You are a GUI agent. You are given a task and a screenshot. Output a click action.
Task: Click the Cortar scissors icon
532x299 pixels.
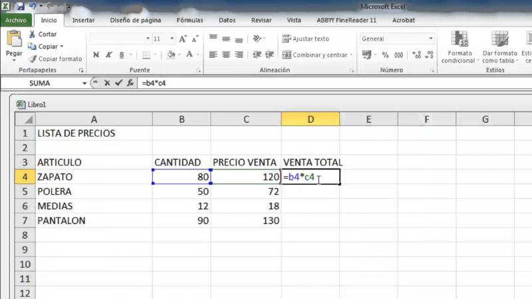click(x=32, y=34)
